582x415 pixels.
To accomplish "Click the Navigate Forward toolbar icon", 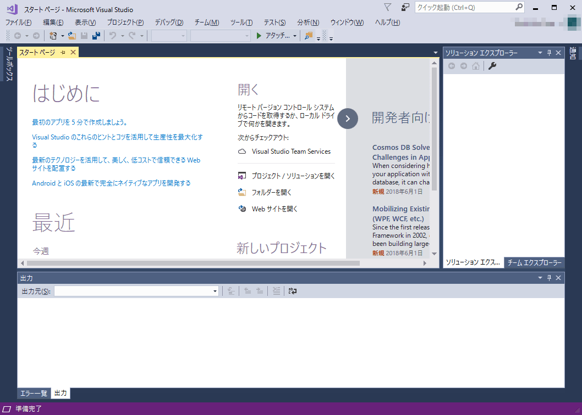I will click(36, 36).
